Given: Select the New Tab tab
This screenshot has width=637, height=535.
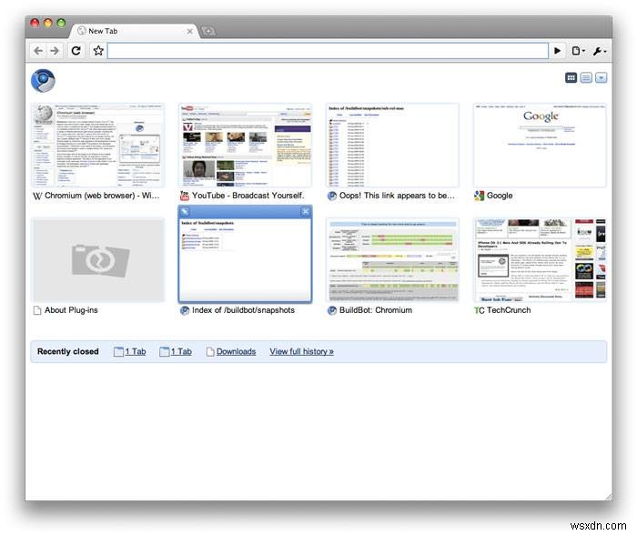Looking at the screenshot, I should pos(134,31).
